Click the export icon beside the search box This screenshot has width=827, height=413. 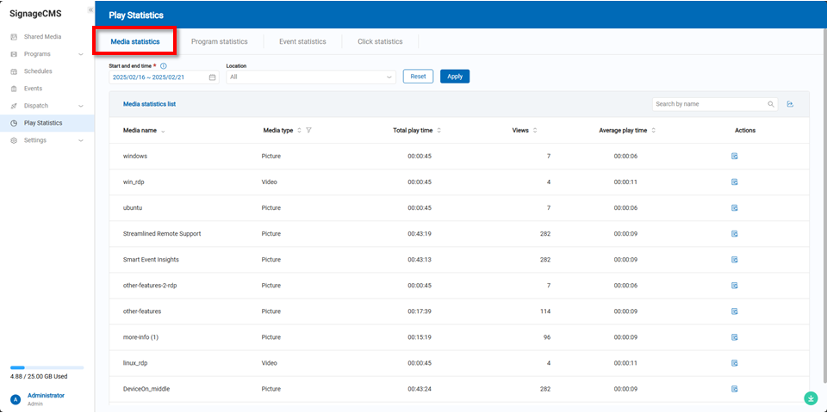(x=790, y=104)
